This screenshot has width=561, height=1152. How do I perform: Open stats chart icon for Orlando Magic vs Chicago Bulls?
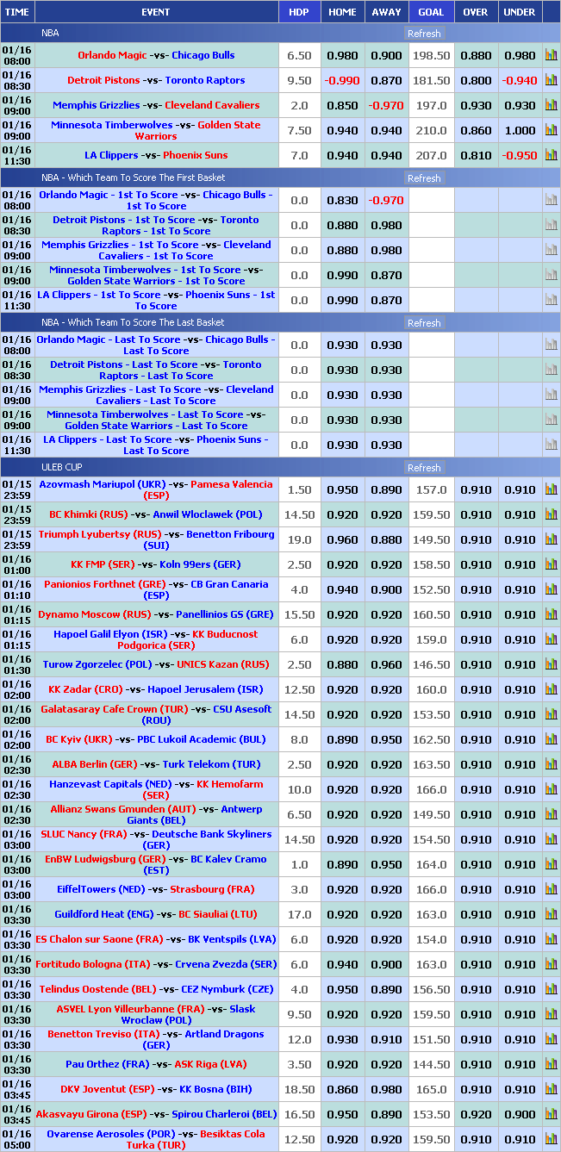(x=551, y=55)
